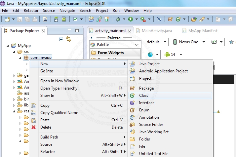Switch to the MyApp Manifest tab
Image resolution: width=236 pixels, height=157 pixels.
200,31
